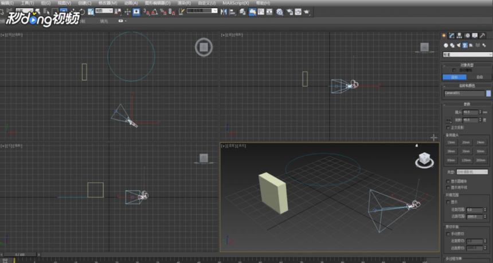
Task: Select the Helpers create category icon
Action: coord(471,46)
